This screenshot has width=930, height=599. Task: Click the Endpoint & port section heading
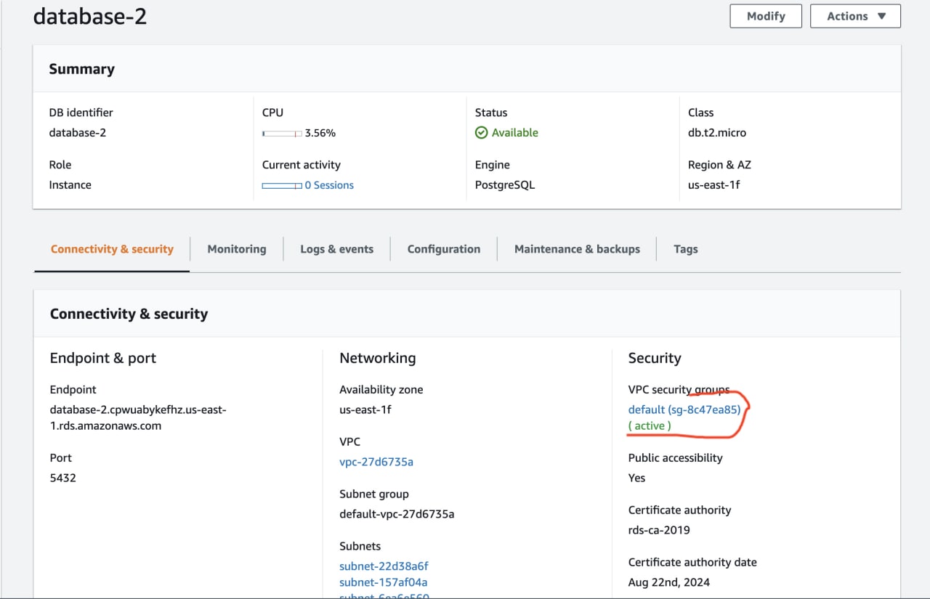[103, 358]
